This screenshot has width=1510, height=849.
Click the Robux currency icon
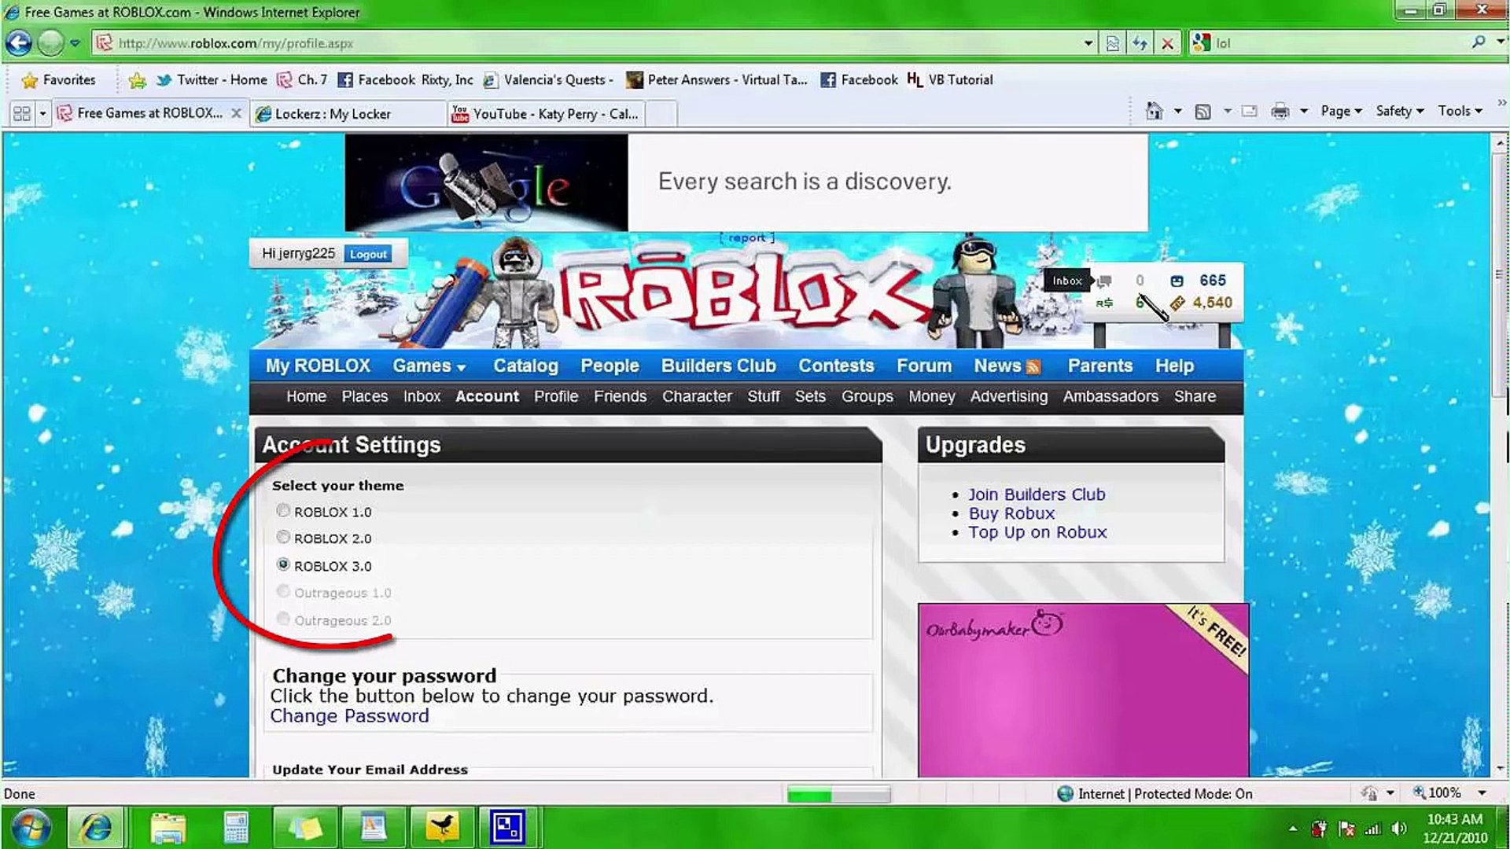(x=1103, y=302)
